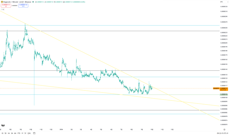
Task: Select the 6M time range
Action: (x=15, y=133)
